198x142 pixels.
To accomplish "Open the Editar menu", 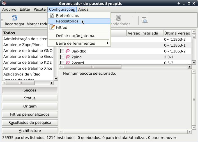I will tap(25, 10).
